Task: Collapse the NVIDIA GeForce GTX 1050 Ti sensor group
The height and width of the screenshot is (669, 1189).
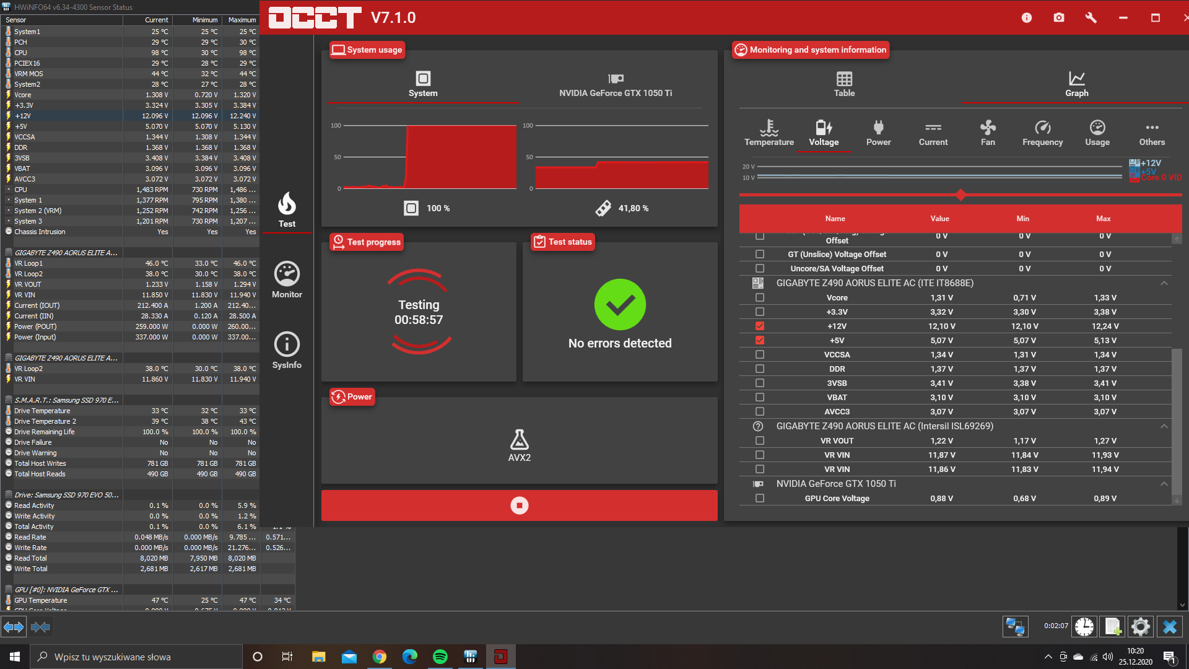Action: click(1164, 484)
